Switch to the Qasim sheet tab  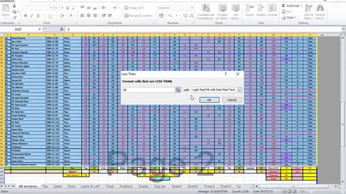[x=58, y=186]
